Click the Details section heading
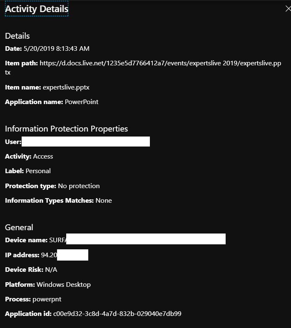 tap(17, 36)
